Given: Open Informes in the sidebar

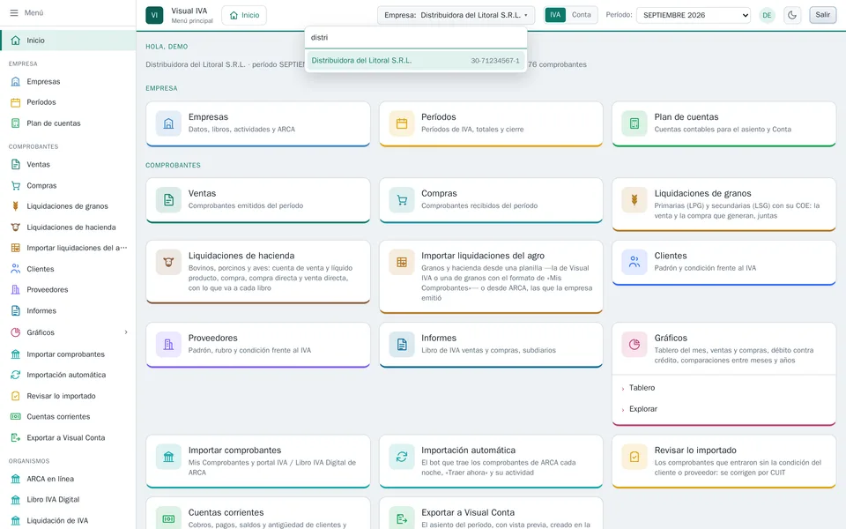Looking at the screenshot, I should click(68, 311).
